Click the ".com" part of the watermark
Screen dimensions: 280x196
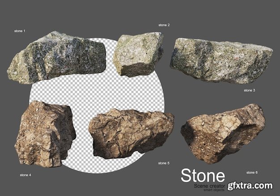point(265,185)
